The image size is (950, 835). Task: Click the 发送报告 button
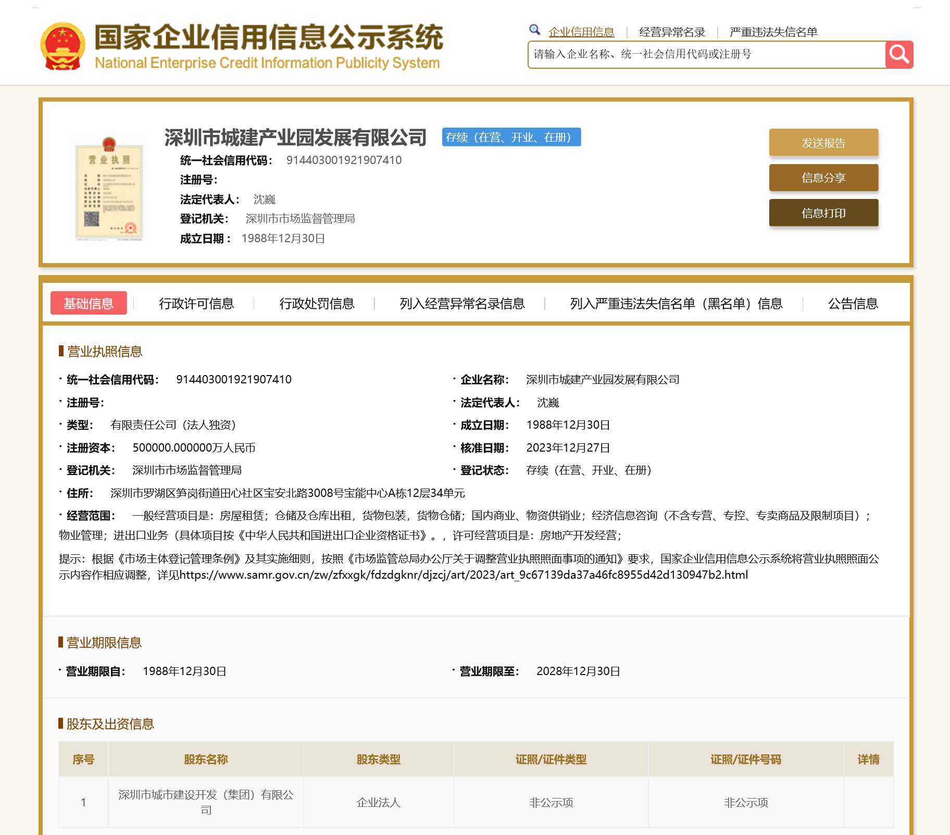point(823,143)
